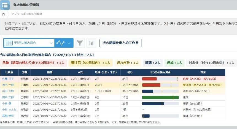Click the 残り column header

130,72
